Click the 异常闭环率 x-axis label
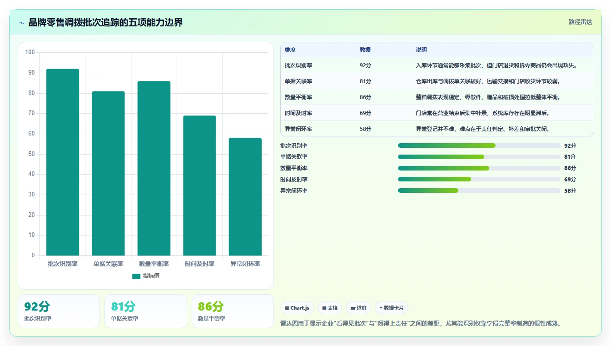 [x=245, y=264]
